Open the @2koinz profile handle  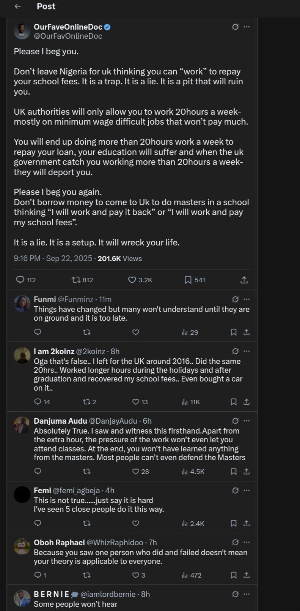(92, 351)
